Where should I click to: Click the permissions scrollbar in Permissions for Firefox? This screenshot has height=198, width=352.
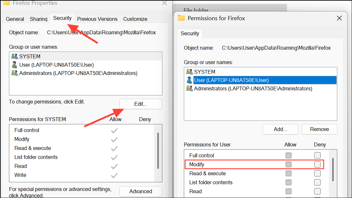click(x=333, y=169)
